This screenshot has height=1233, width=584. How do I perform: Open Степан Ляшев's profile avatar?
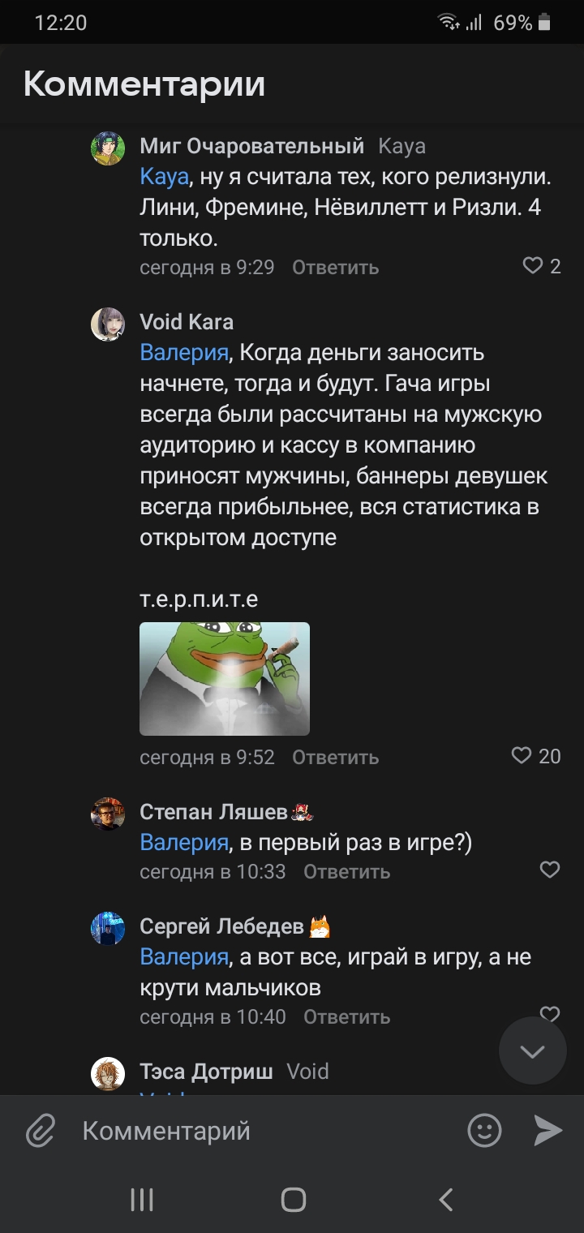click(108, 814)
